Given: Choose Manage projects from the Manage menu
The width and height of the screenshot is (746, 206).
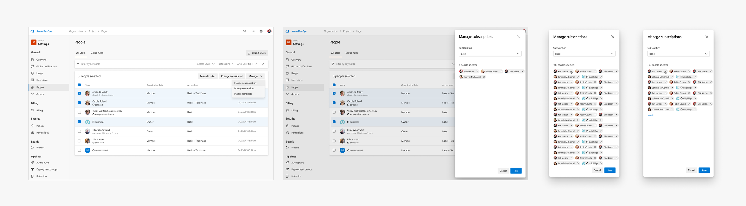Looking at the screenshot, I should coord(248,94).
